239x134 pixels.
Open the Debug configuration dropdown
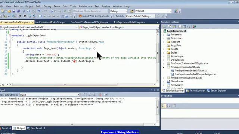tap(126, 11)
